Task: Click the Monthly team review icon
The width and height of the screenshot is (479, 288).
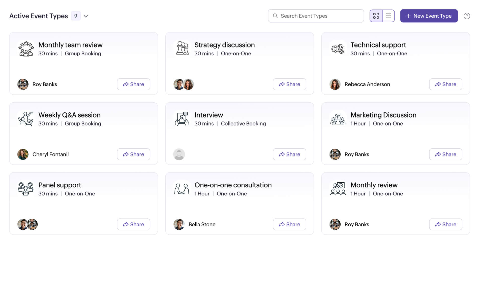Action: (x=26, y=49)
